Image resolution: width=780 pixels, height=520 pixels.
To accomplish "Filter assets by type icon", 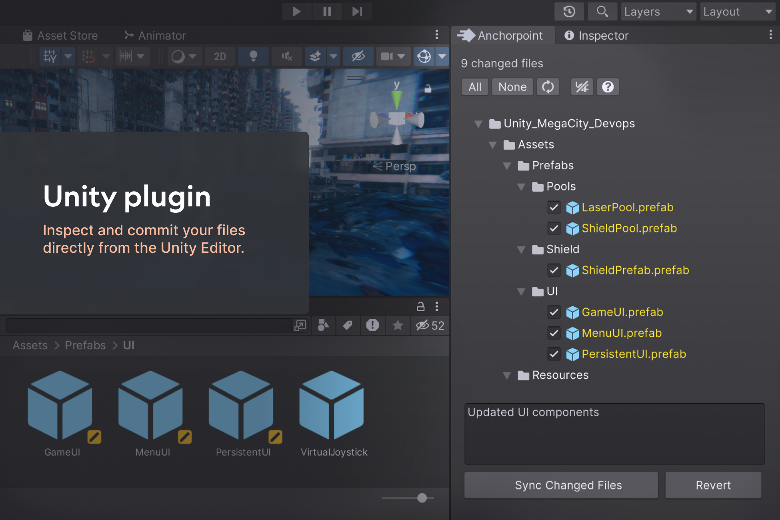I will [323, 326].
